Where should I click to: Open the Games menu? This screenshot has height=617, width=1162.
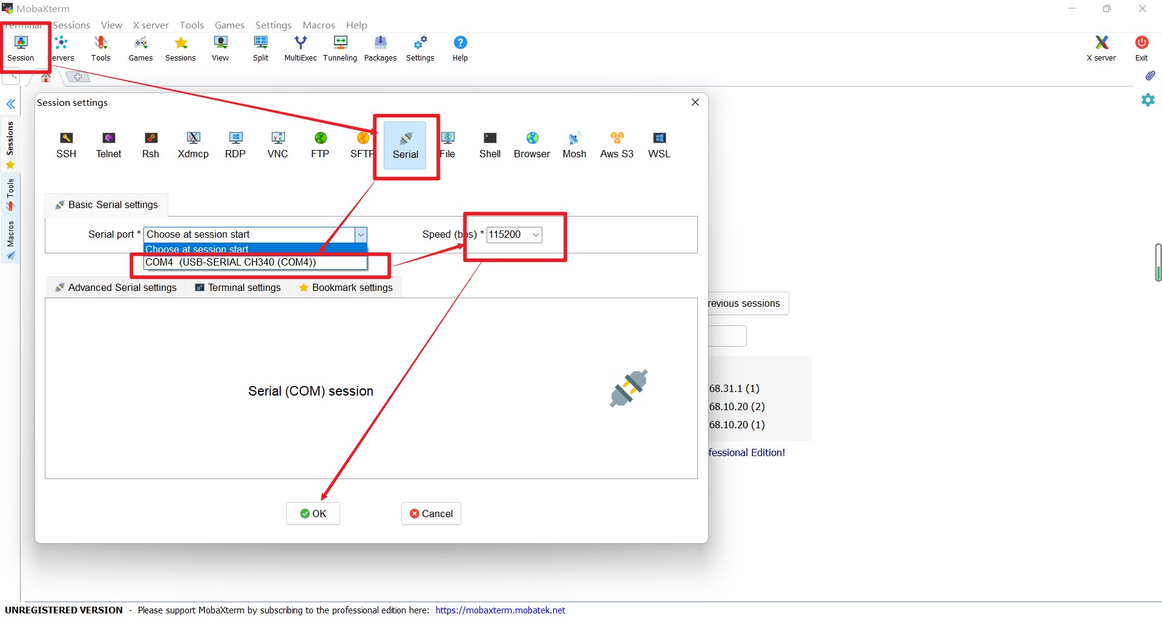pos(229,25)
